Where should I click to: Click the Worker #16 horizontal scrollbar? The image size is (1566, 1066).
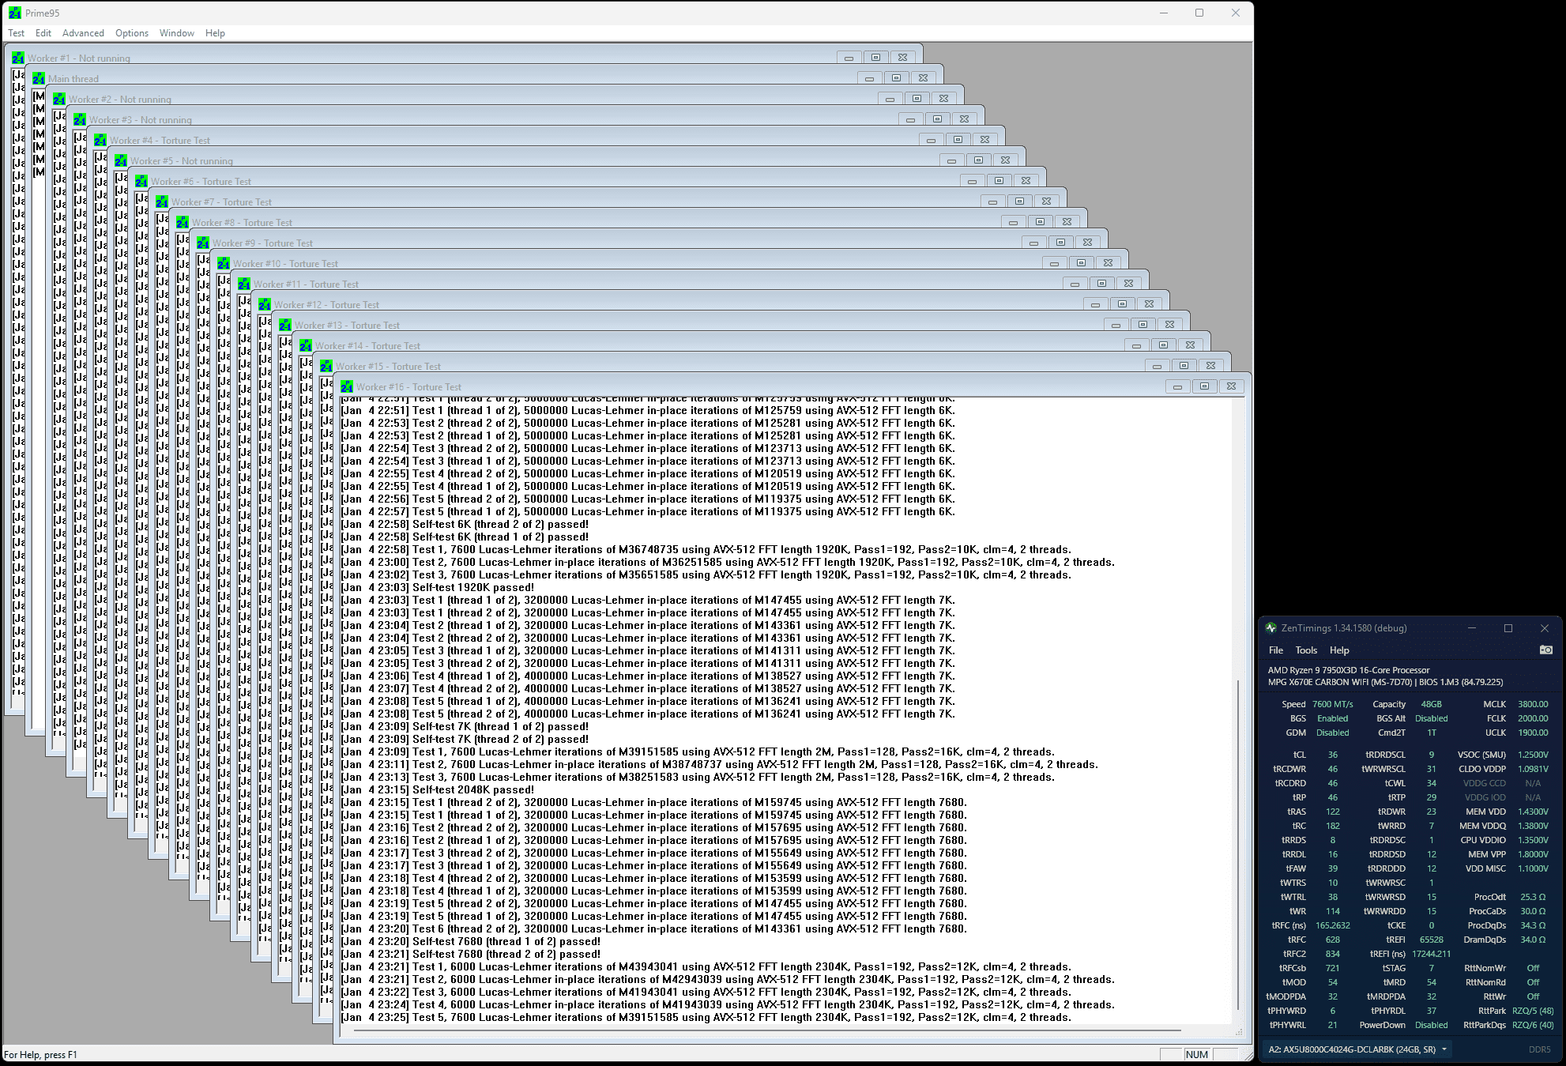[766, 1030]
